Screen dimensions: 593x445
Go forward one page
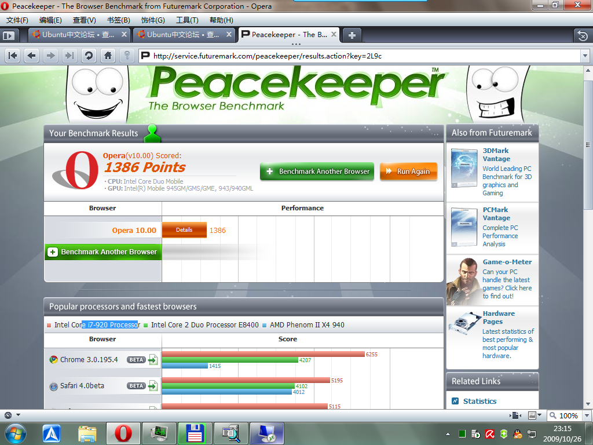(50, 56)
